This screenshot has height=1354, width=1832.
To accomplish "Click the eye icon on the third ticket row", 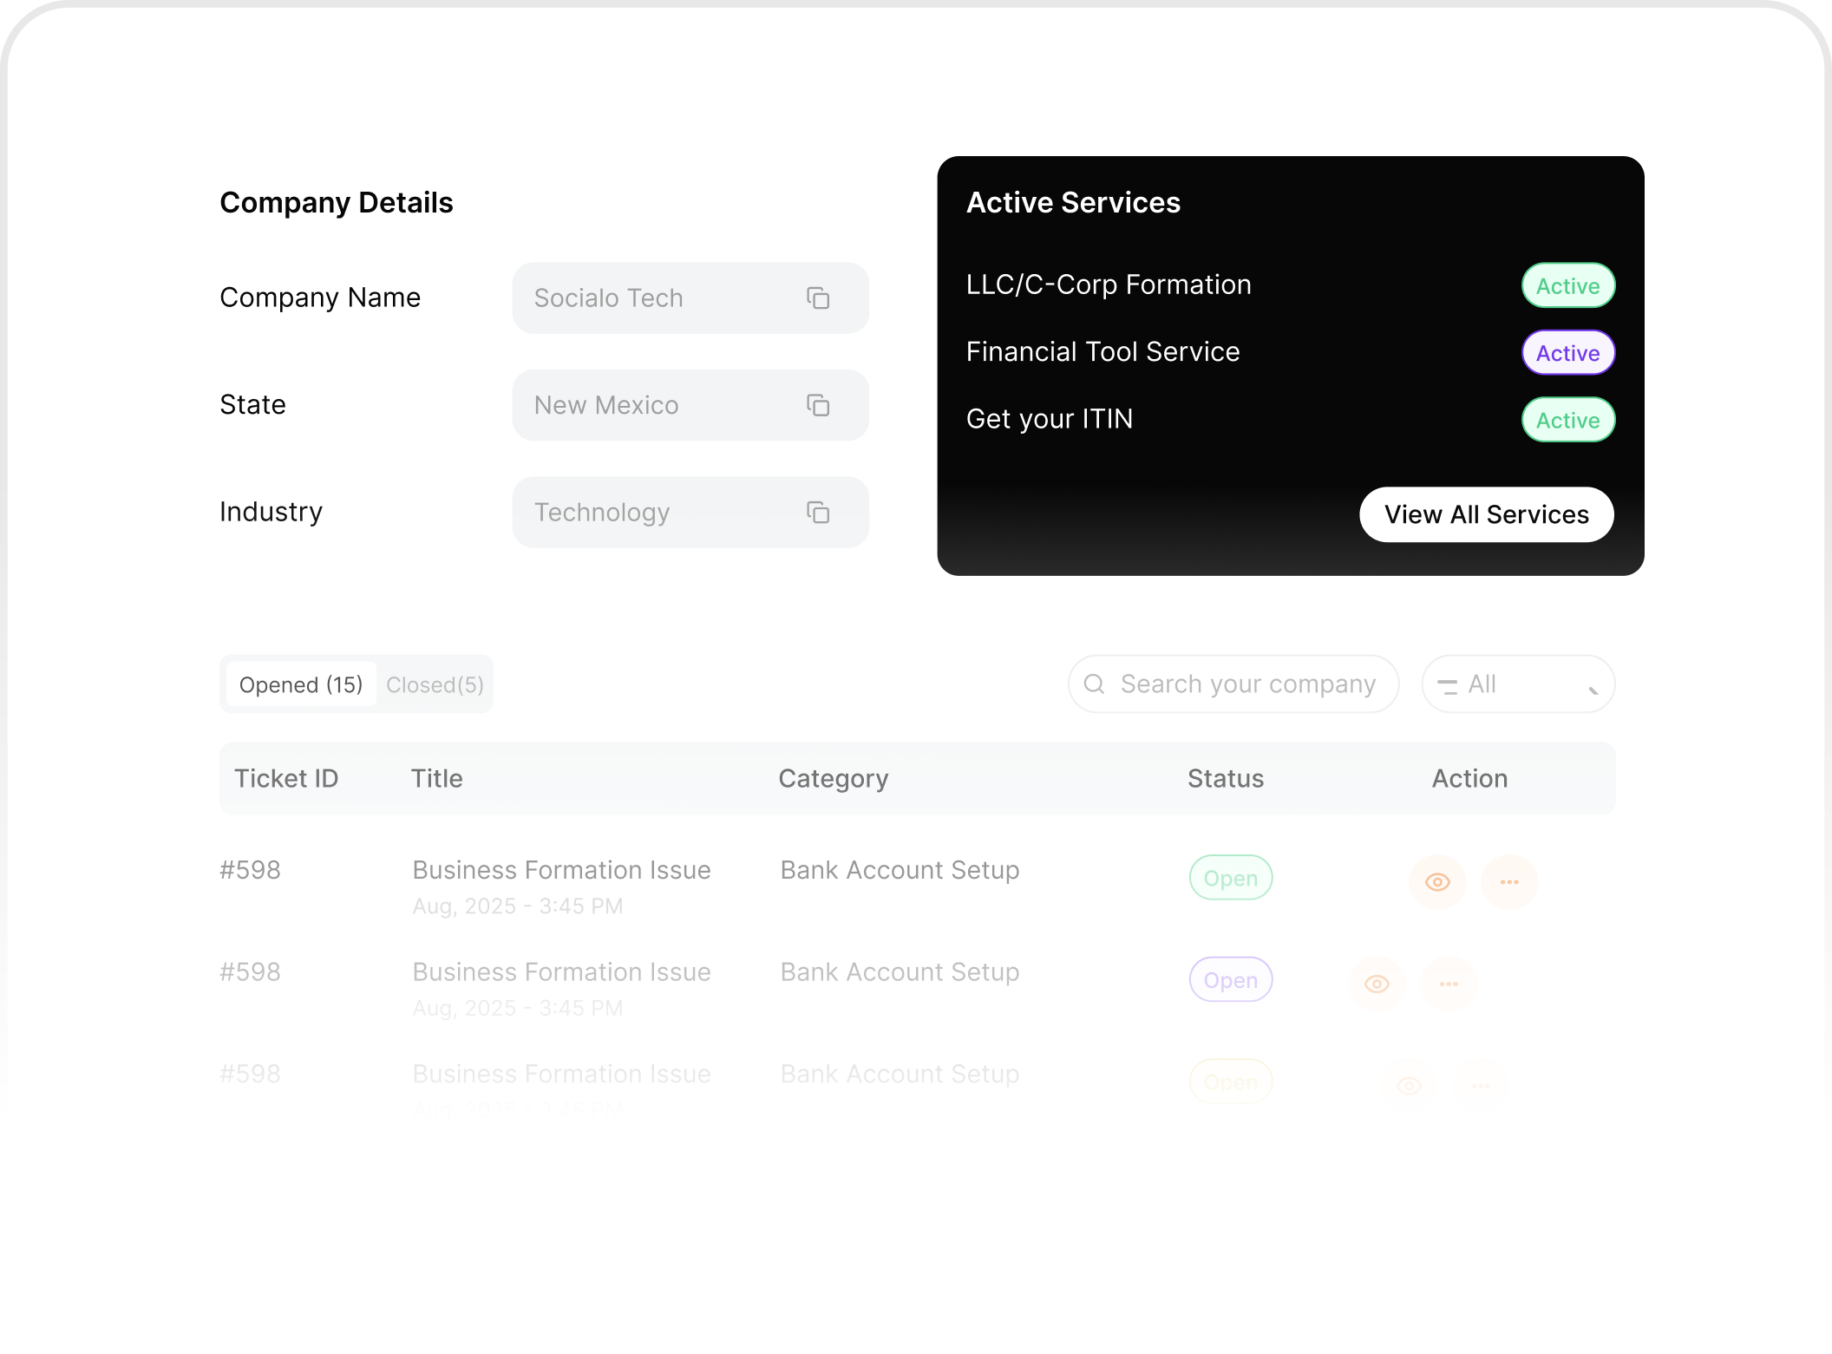I will click(x=1409, y=1084).
